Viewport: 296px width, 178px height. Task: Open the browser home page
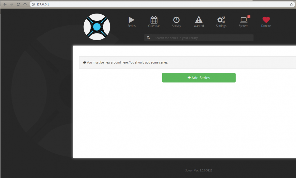click(25, 4)
